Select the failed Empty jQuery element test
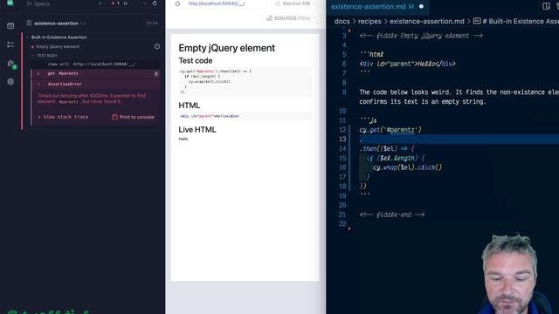This screenshot has height=314, width=559. [x=58, y=46]
